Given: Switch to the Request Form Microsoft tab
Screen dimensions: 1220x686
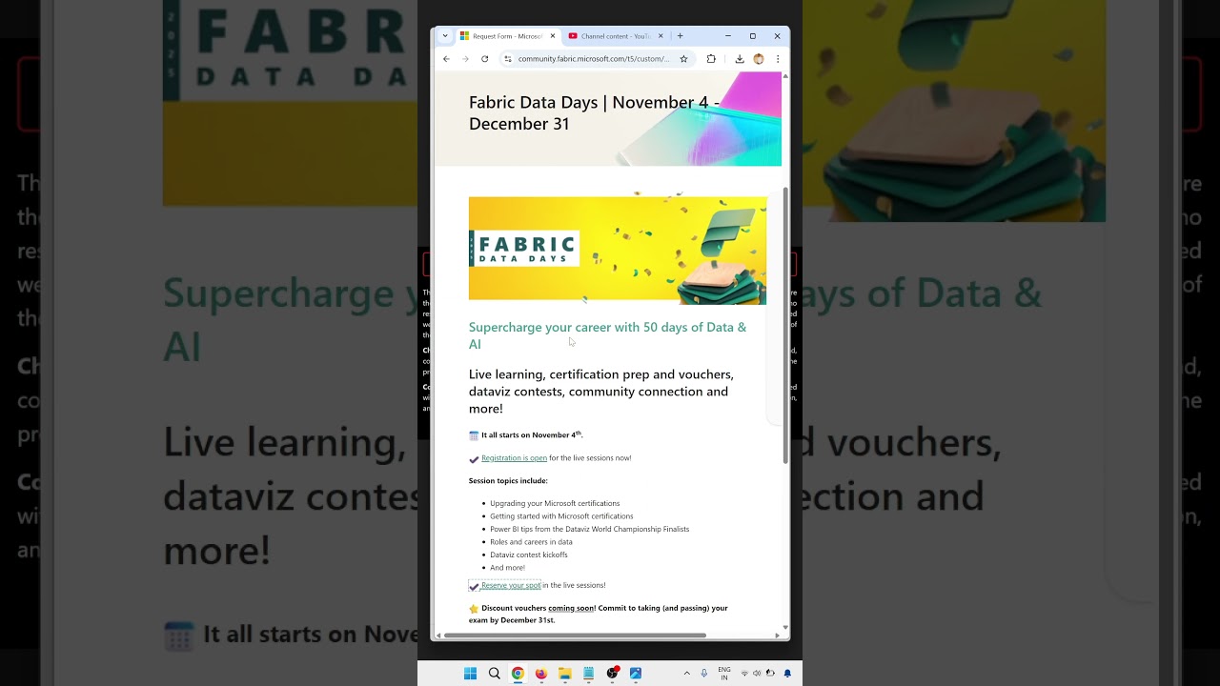Looking at the screenshot, I should coord(508,36).
